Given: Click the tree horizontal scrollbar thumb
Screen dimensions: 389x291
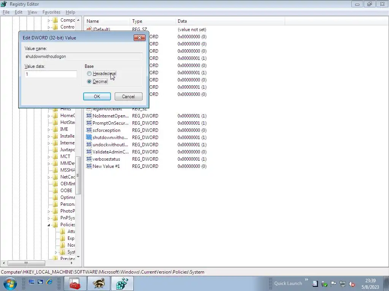Looking at the screenshot, I should 26,263.
